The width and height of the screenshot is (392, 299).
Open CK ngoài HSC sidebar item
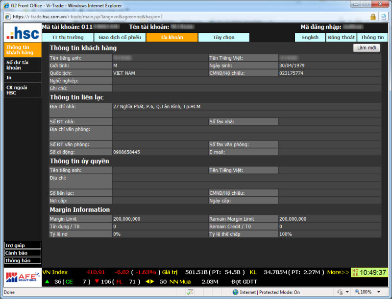click(23, 90)
